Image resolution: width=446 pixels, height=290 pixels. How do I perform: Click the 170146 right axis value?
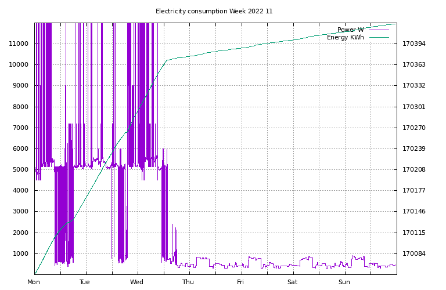pos(414,211)
